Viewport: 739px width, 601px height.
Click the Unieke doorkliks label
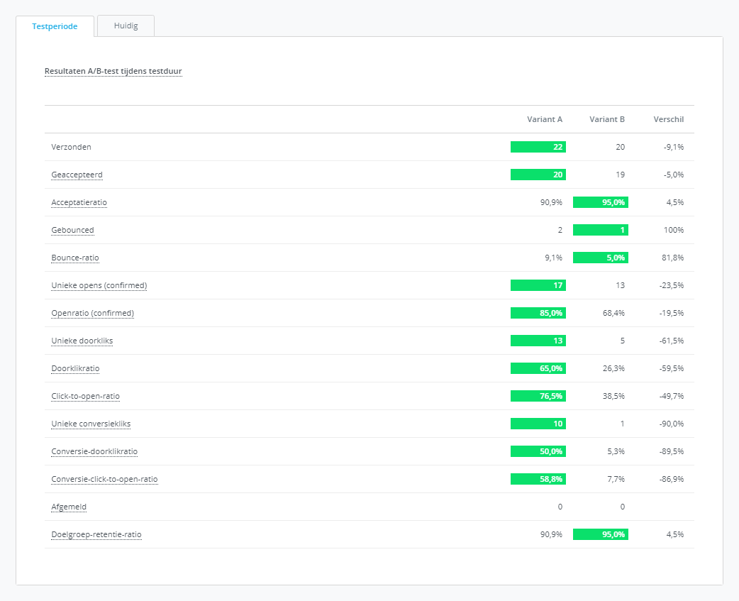tap(82, 341)
